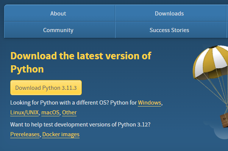Open the Other platforms link
Screen dimensions: 228x151
[69, 112]
